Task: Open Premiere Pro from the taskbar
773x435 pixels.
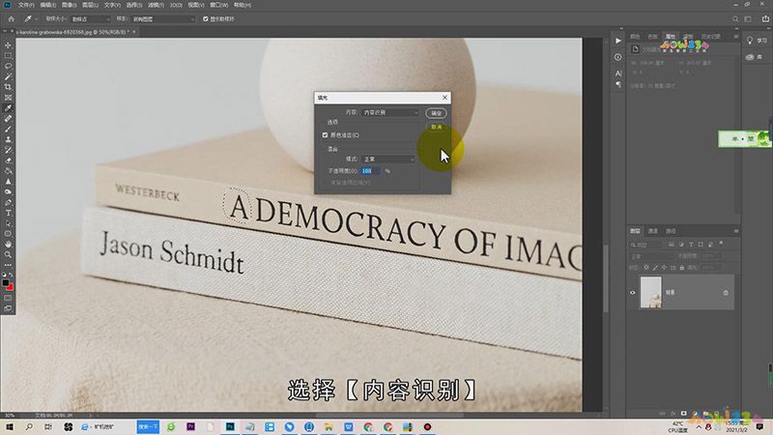Action: (x=190, y=426)
